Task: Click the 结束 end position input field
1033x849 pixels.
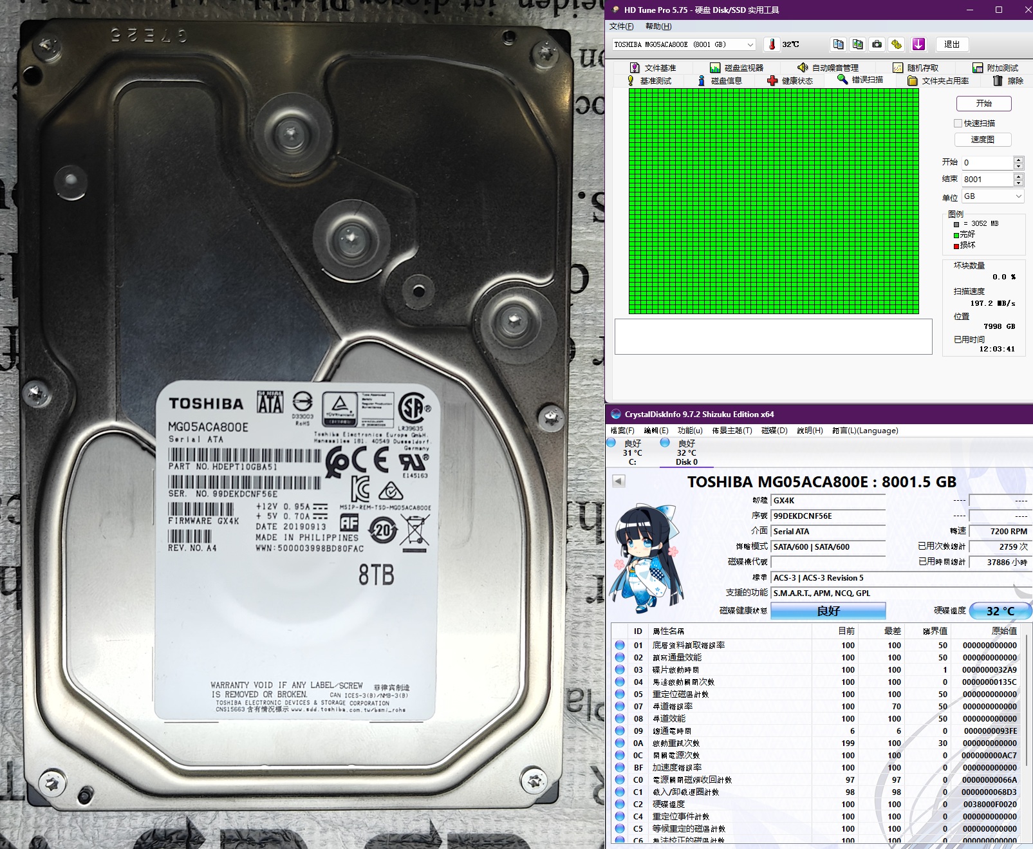Action: tap(987, 180)
